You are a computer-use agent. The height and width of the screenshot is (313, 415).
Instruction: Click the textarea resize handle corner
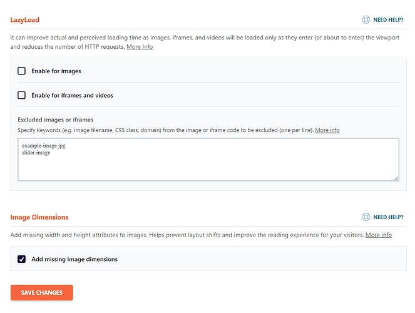(396, 178)
